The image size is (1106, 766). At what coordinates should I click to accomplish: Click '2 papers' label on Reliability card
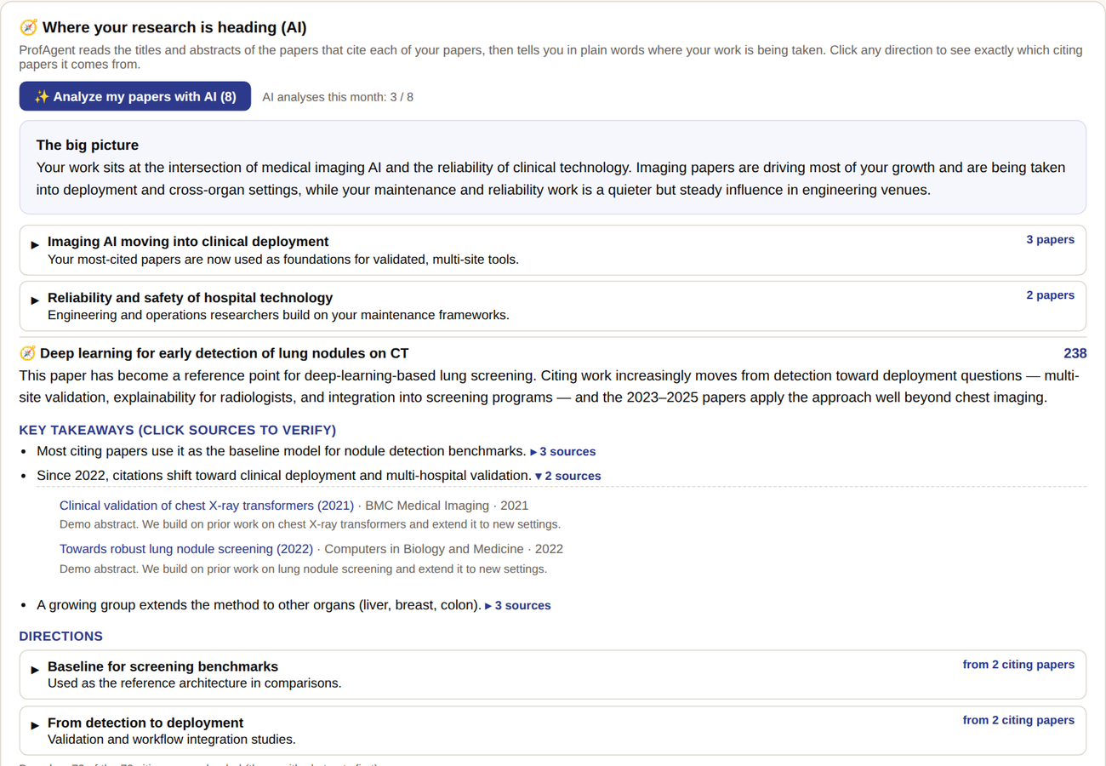1050,295
